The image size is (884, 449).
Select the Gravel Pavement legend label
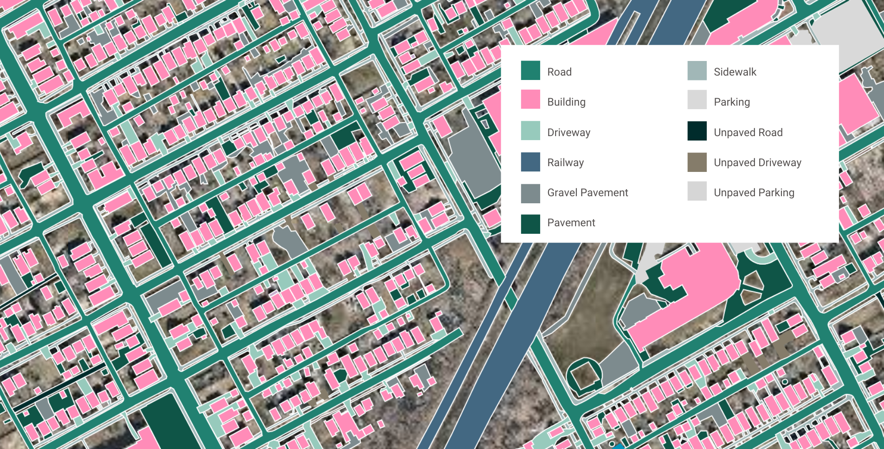click(x=587, y=193)
